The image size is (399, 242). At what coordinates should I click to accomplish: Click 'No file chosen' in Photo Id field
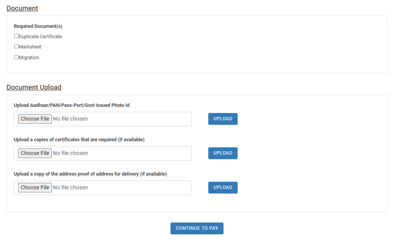[71, 119]
